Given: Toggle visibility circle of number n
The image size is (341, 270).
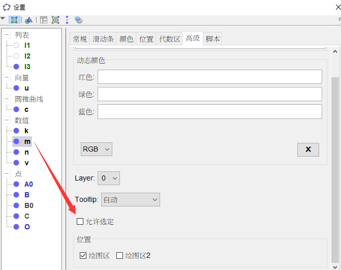Looking at the screenshot, I should click(x=16, y=152).
